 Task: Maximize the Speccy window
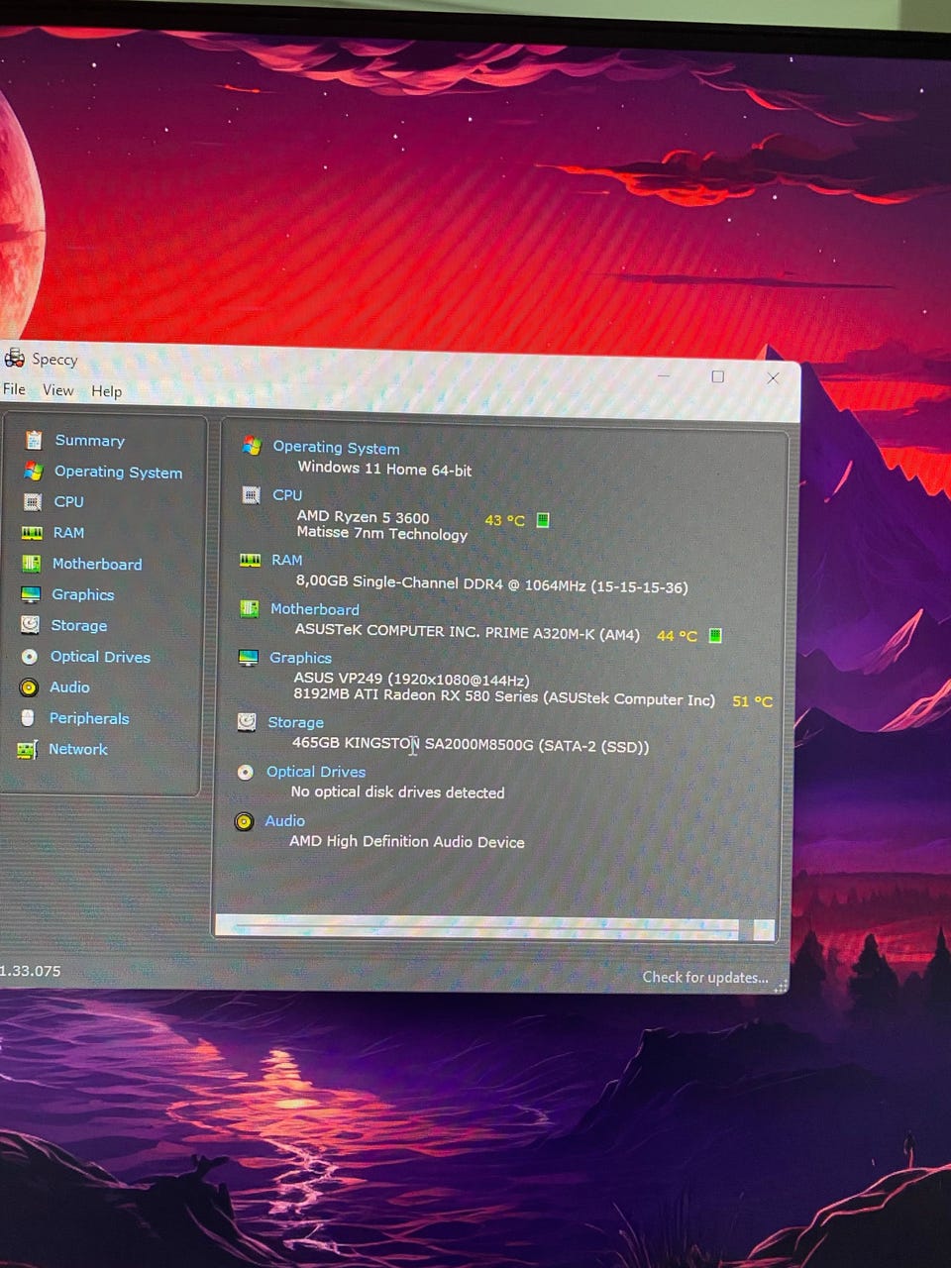[x=718, y=376]
